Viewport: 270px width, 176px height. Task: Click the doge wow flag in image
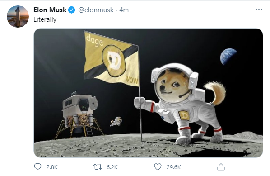pos(112,59)
